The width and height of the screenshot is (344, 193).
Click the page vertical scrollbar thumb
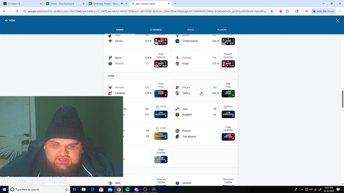[343, 99]
